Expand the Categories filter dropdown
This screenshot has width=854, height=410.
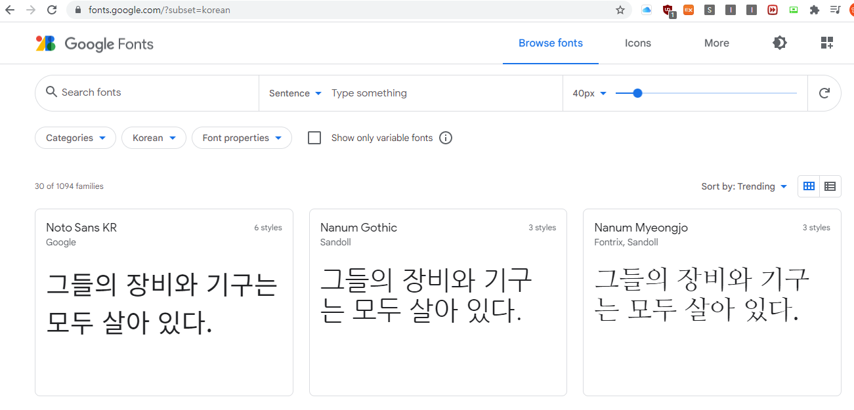pos(75,138)
